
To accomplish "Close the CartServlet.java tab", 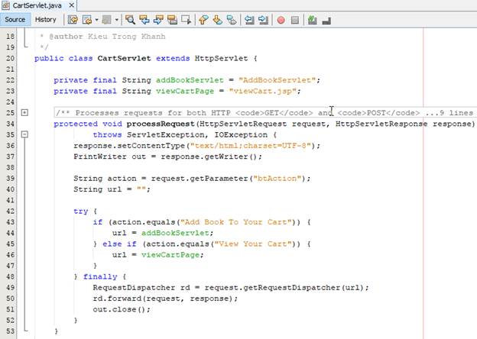I will [x=71, y=5].
